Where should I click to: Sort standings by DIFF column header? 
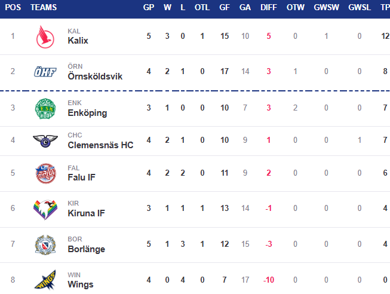(269, 7)
